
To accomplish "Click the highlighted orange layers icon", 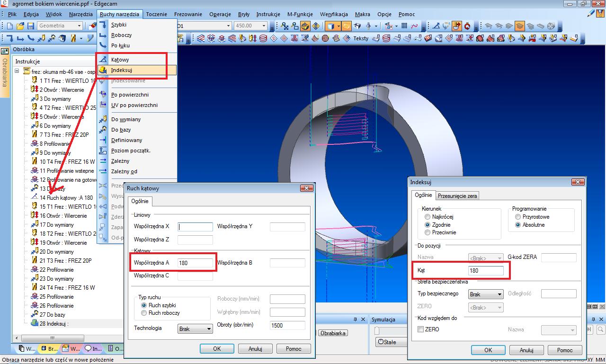I will pyautogui.click(x=519, y=26).
